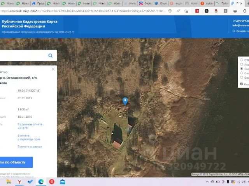The width and height of the screenshot is (249, 186).
Task: Close the active browser tab
Action: click(241, 3)
